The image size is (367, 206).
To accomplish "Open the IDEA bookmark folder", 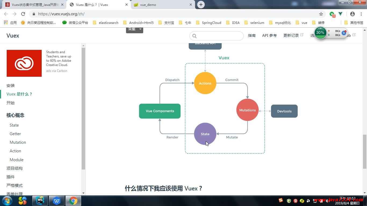I will (x=233, y=23).
